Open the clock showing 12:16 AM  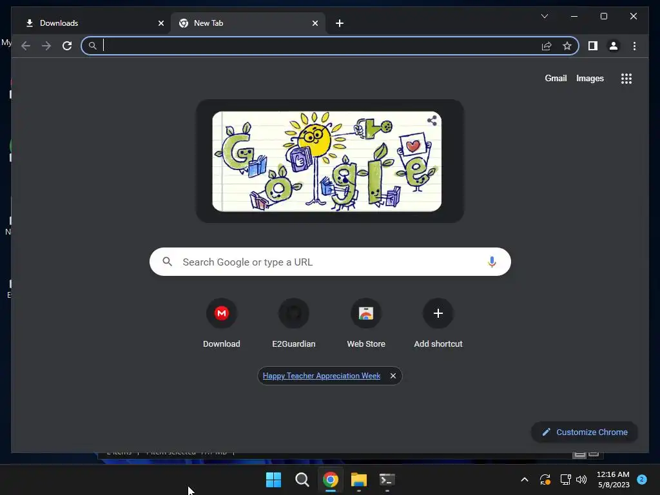click(x=613, y=480)
